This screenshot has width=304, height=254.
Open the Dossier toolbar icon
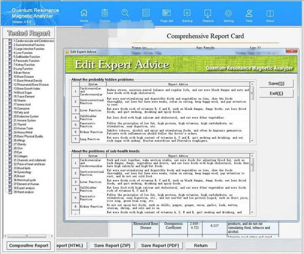[105, 13]
